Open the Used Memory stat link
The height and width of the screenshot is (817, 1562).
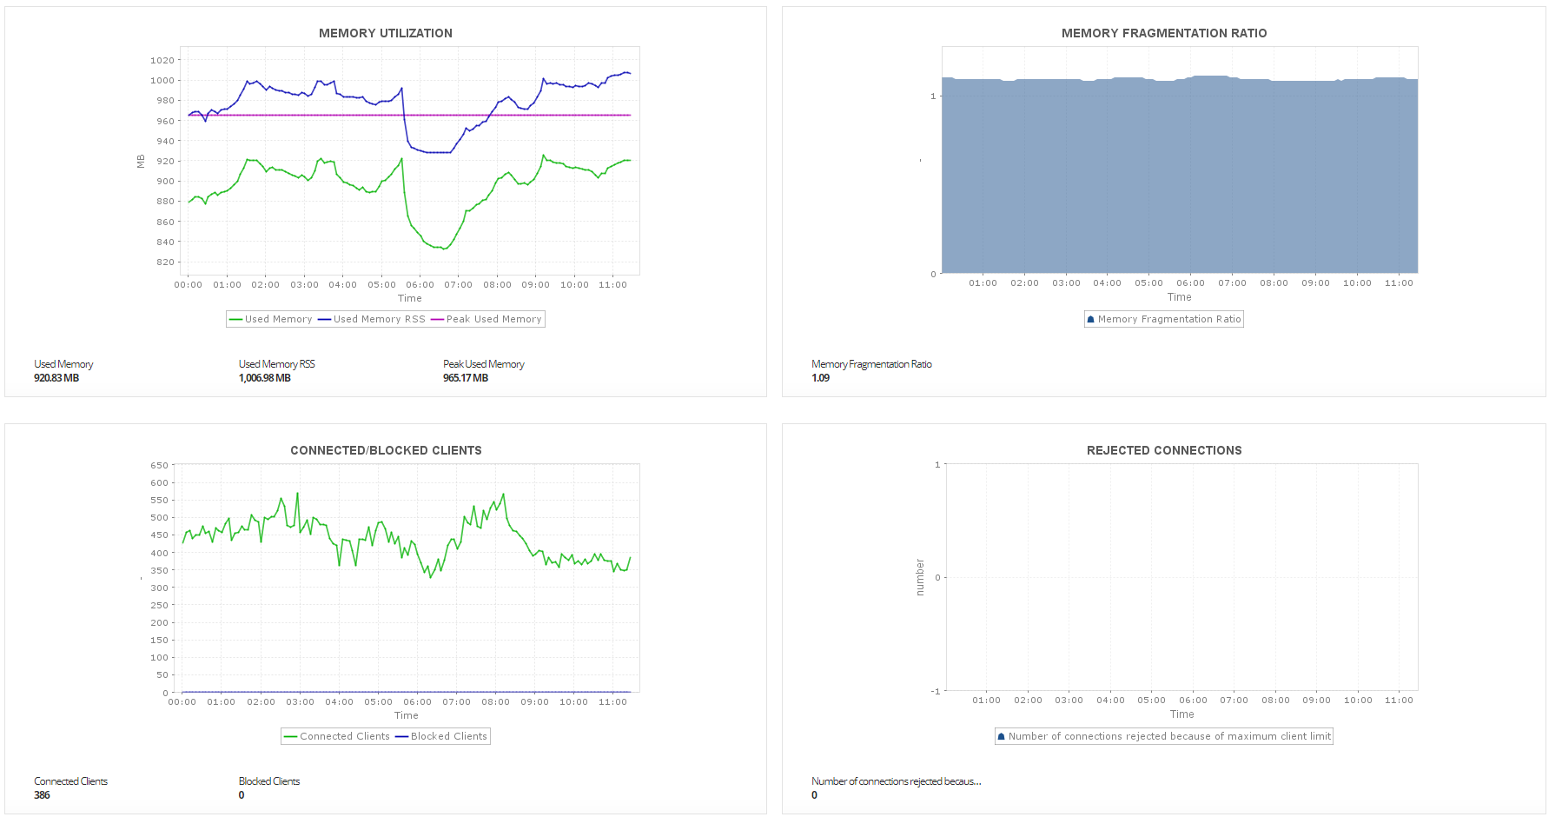point(63,363)
